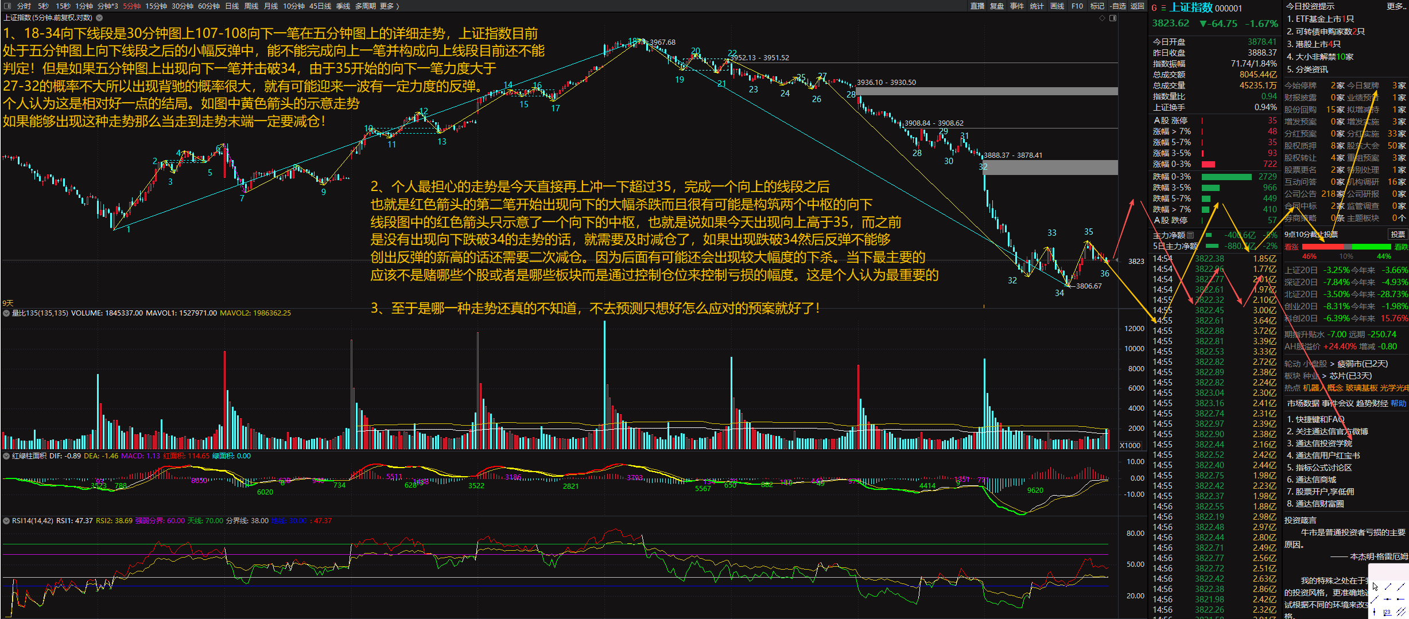The height and width of the screenshot is (619, 1409).
Task: Click the 返回 back button
Action: tap(1138, 6)
